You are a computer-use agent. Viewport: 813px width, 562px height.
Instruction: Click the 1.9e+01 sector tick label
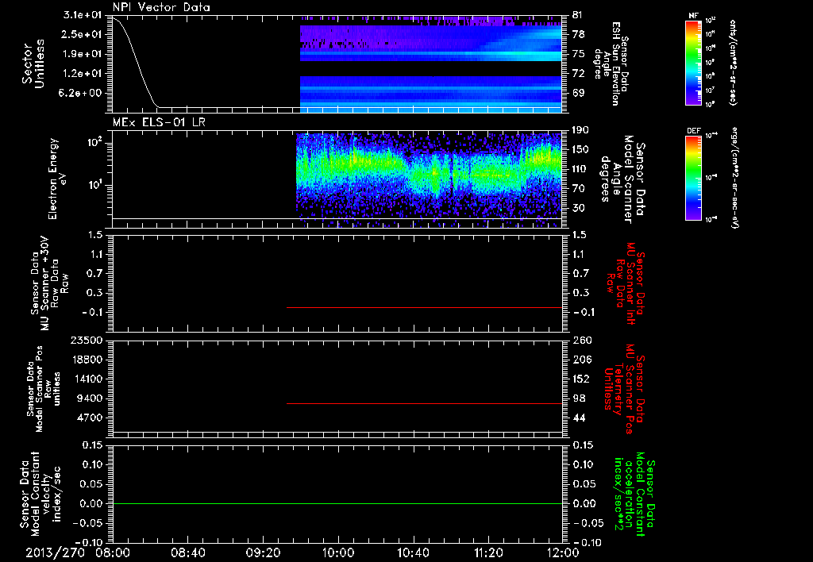click(x=83, y=54)
